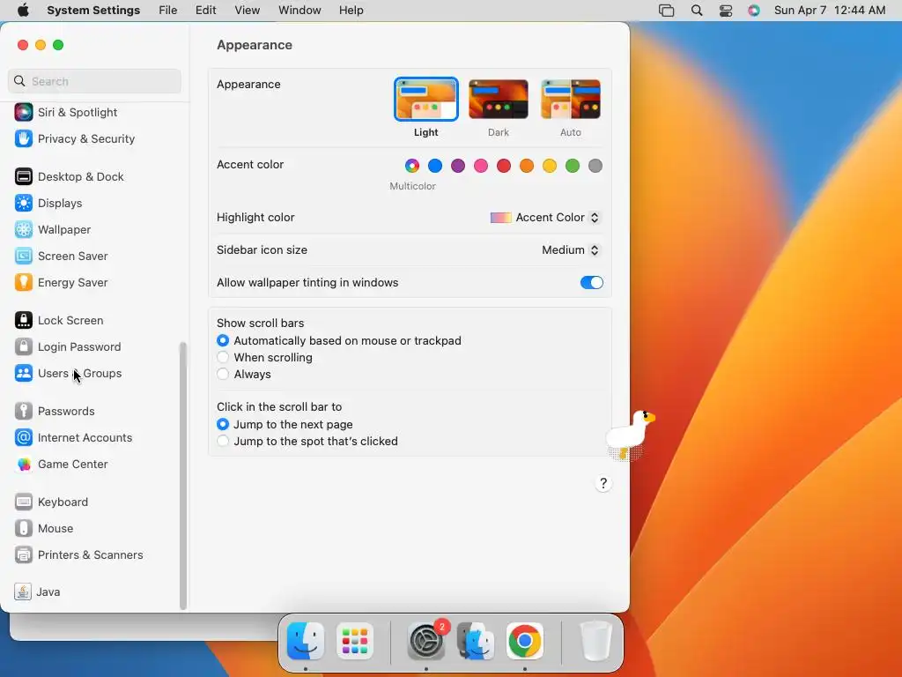Click the date and time in menu bar
Viewport: 902px width, 677px height.
830,11
